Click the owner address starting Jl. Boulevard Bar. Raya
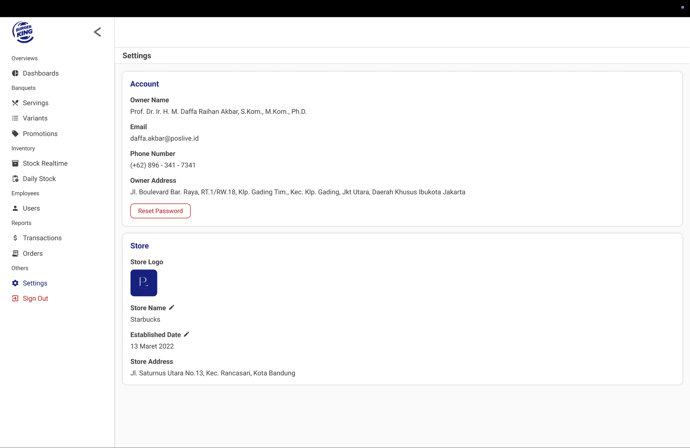 [x=298, y=192]
